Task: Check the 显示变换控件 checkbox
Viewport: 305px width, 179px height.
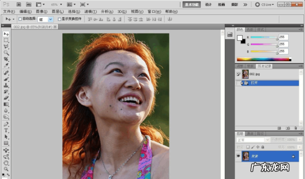Action: 60,19
